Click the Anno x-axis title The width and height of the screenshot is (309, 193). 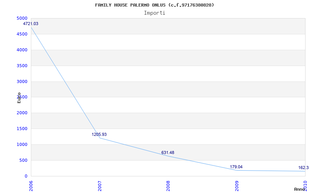click(x=301, y=190)
